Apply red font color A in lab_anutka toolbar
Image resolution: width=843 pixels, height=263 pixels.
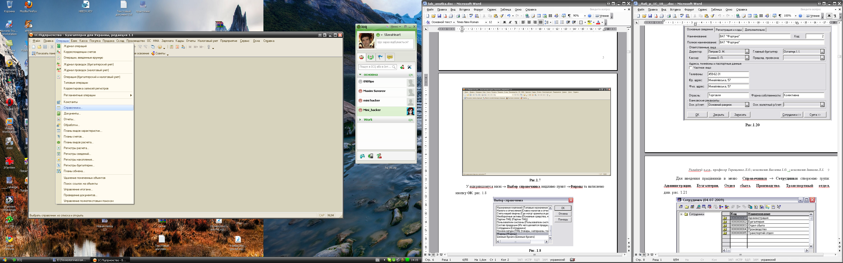[598, 22]
